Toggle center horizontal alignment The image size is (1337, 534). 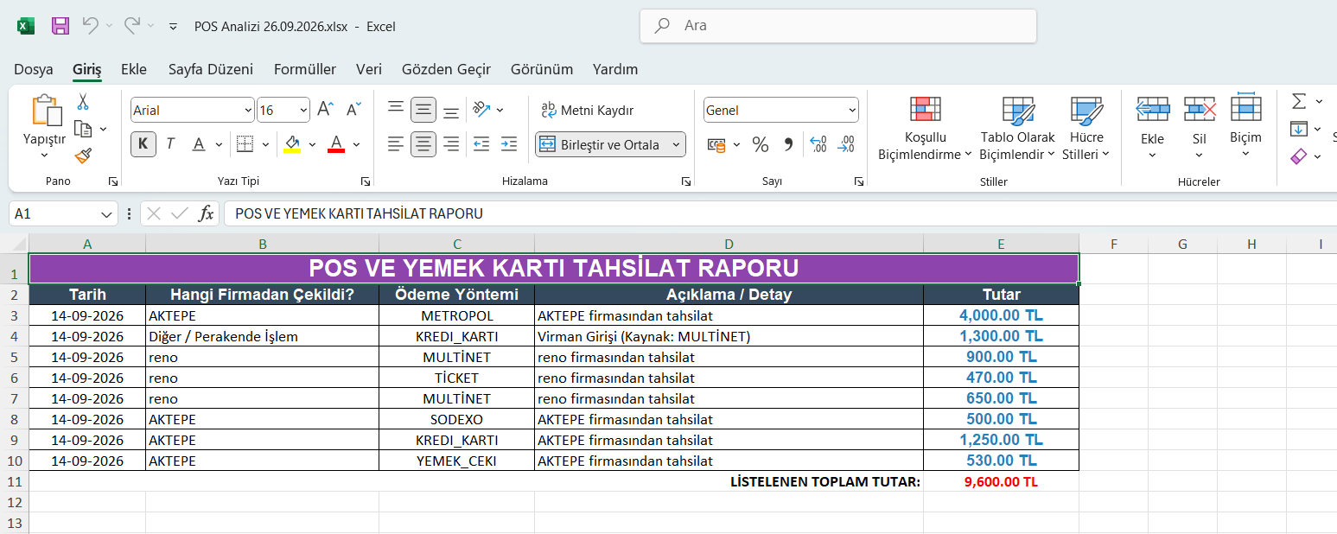tap(423, 144)
